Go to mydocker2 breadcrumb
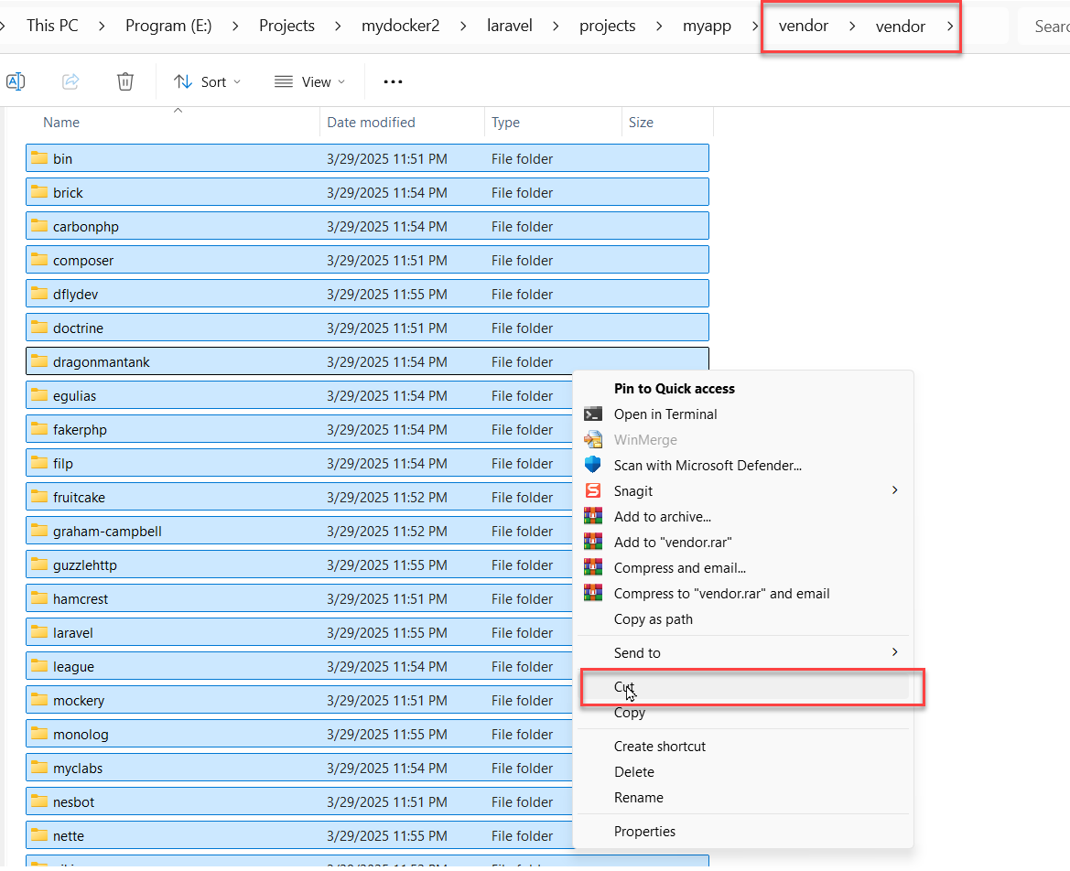This screenshot has width=1070, height=871. [x=401, y=26]
